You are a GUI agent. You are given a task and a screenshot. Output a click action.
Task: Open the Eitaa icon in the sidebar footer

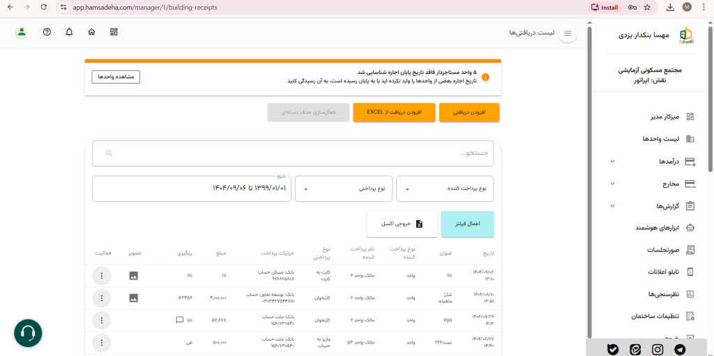(635, 349)
